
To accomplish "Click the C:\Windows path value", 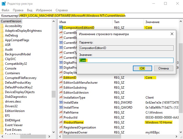I will [x=154, y=113].
